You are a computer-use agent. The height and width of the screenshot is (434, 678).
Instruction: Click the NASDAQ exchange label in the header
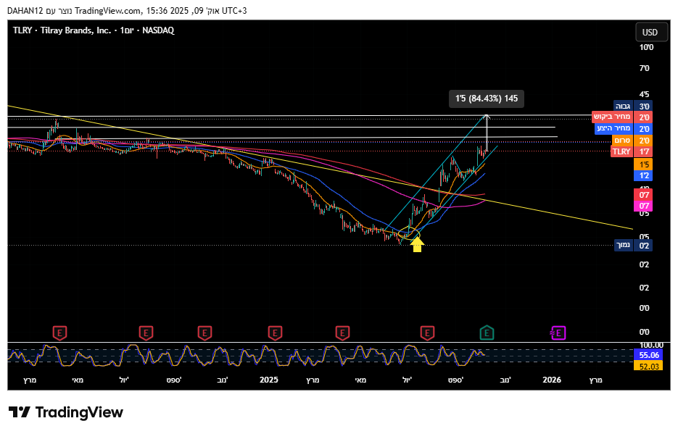[158, 30]
